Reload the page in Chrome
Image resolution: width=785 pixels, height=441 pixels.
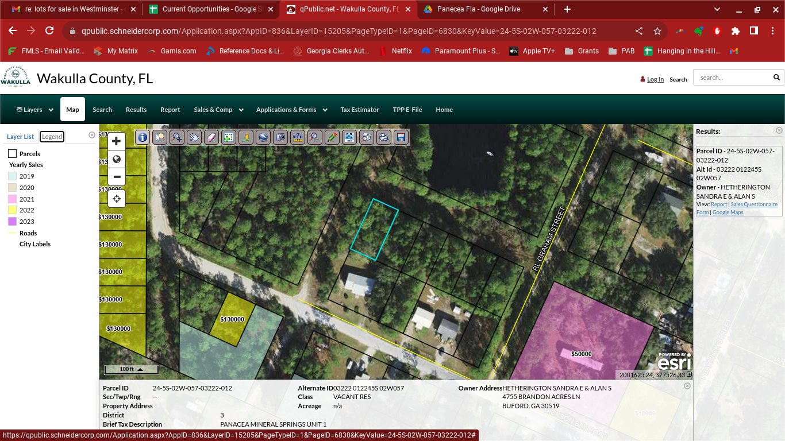tap(49, 31)
